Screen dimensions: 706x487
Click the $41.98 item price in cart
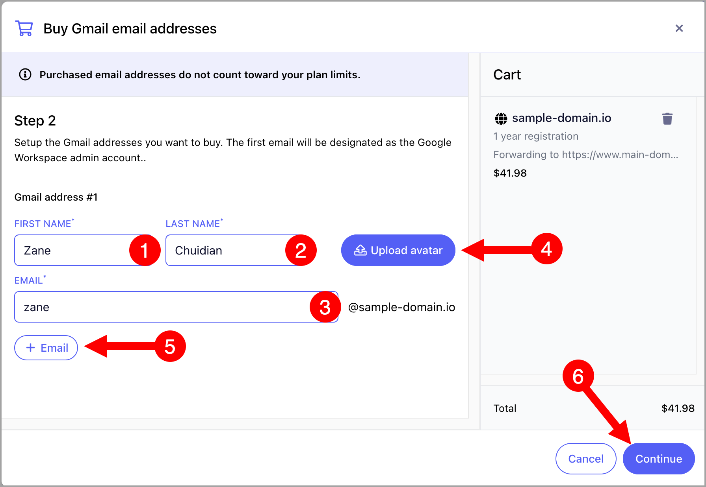tap(510, 173)
